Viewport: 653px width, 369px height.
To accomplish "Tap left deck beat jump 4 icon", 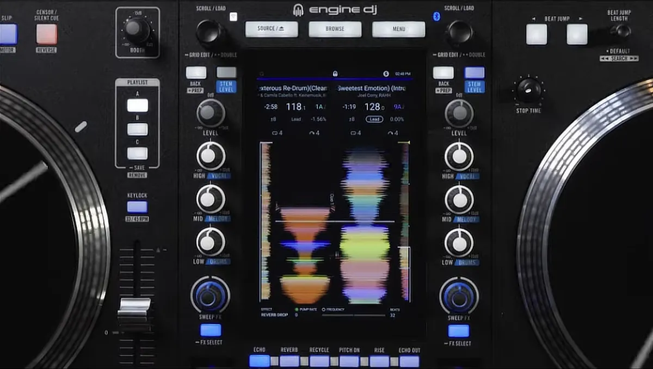I will click(x=316, y=133).
